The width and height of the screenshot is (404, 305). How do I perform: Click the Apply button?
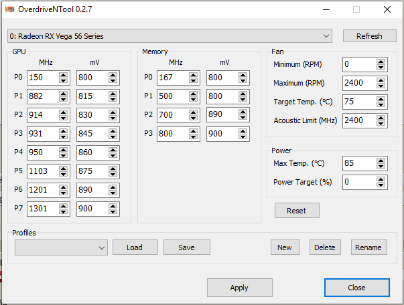240,288
